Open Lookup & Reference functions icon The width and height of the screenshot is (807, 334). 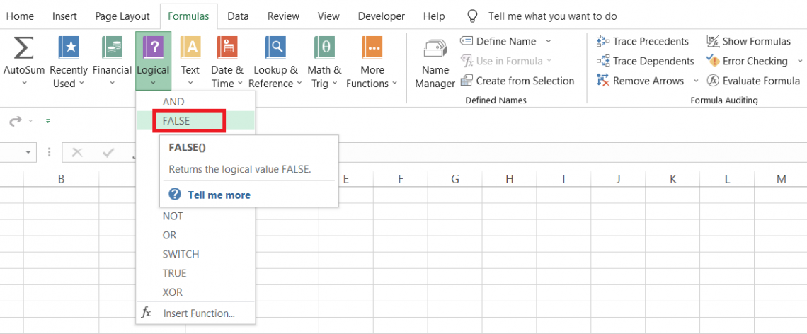pos(275,48)
